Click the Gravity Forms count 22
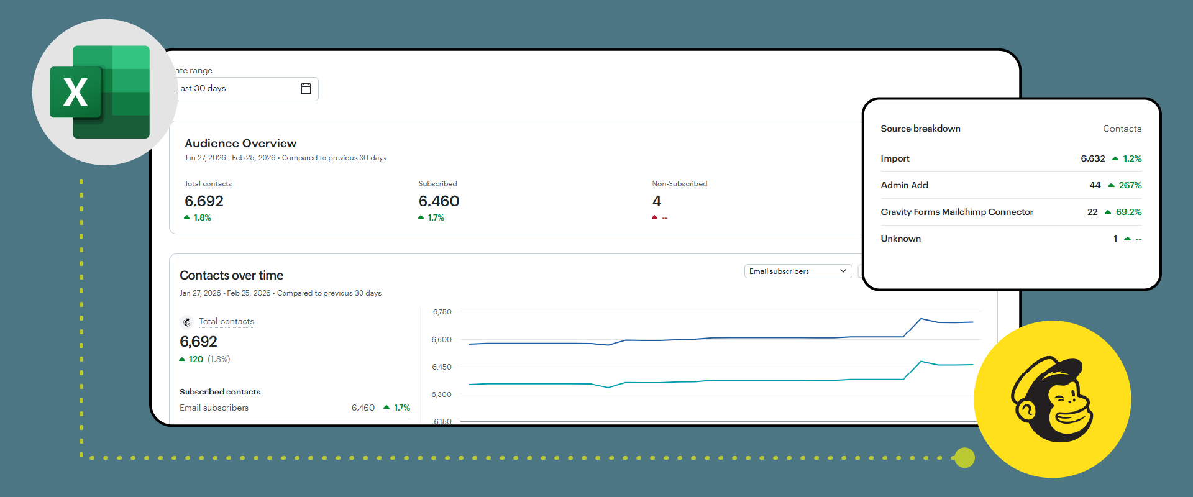 pyautogui.click(x=1092, y=212)
